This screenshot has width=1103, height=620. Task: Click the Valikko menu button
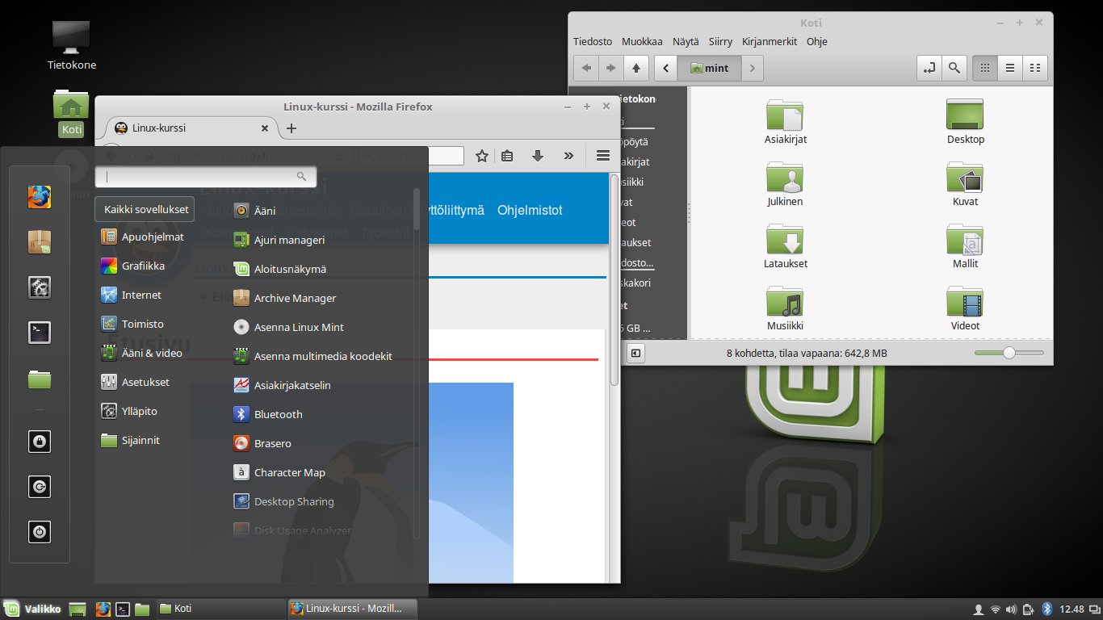33,610
